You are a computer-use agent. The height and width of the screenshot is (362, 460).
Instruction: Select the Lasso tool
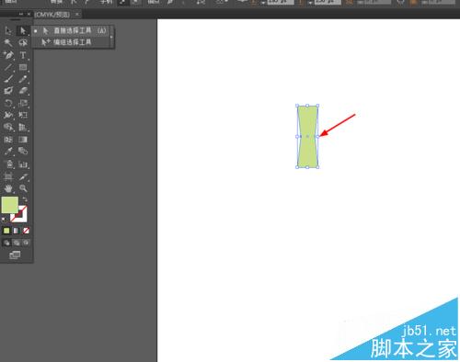click(x=23, y=42)
